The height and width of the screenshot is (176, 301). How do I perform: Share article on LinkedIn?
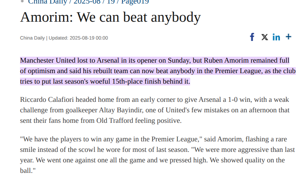pos(276,37)
